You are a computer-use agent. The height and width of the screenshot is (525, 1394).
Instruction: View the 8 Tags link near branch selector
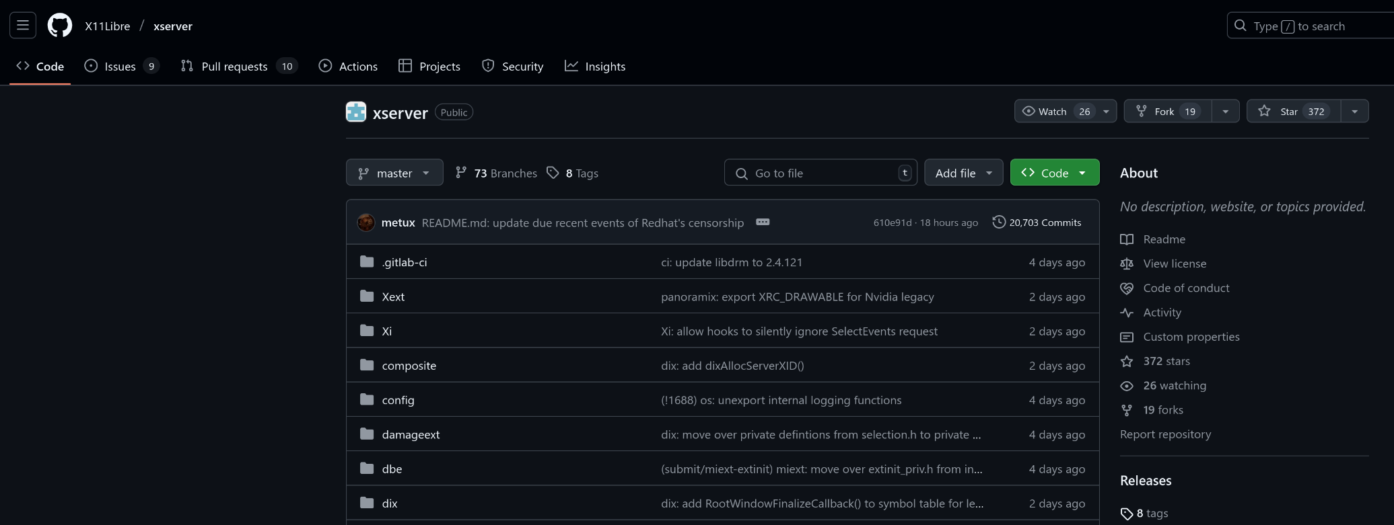tap(573, 173)
